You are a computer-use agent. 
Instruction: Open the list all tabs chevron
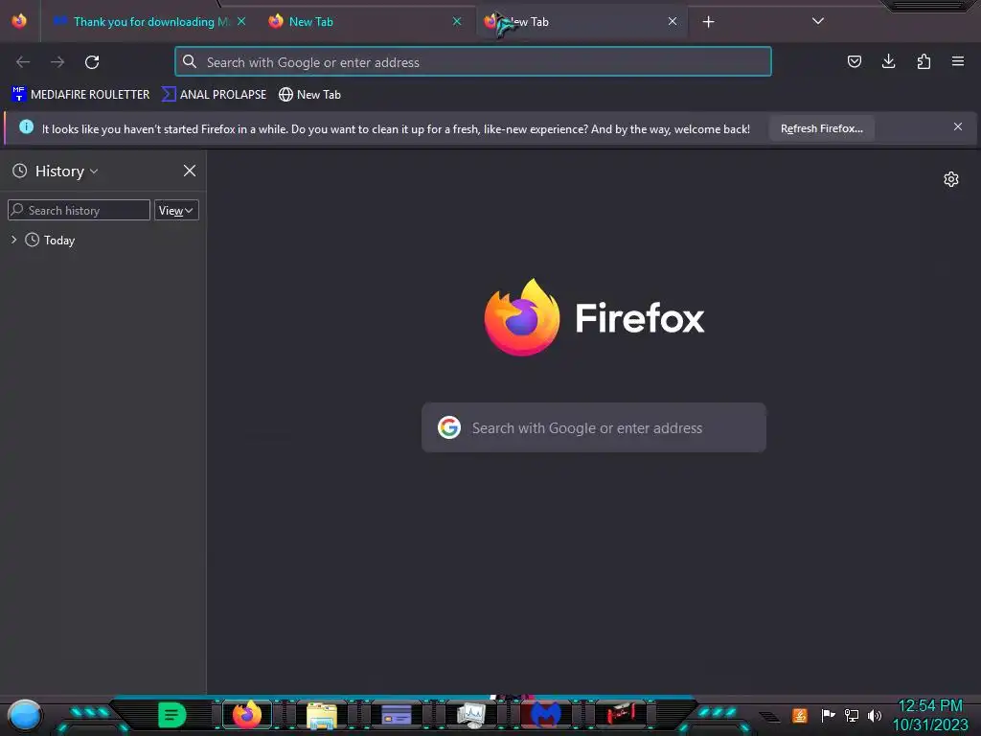click(818, 21)
